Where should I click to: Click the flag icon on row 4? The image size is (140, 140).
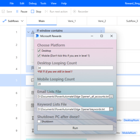(x=33, y=68)
